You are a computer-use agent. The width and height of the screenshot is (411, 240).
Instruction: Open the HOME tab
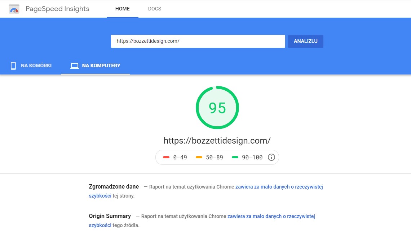coord(123,9)
